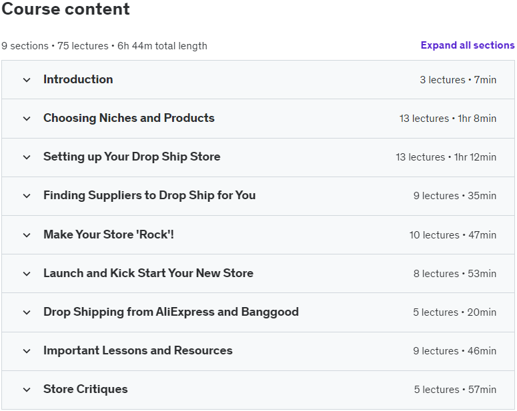Open Launch and Kick Start Your New Store
The height and width of the screenshot is (411, 517).
(148, 273)
